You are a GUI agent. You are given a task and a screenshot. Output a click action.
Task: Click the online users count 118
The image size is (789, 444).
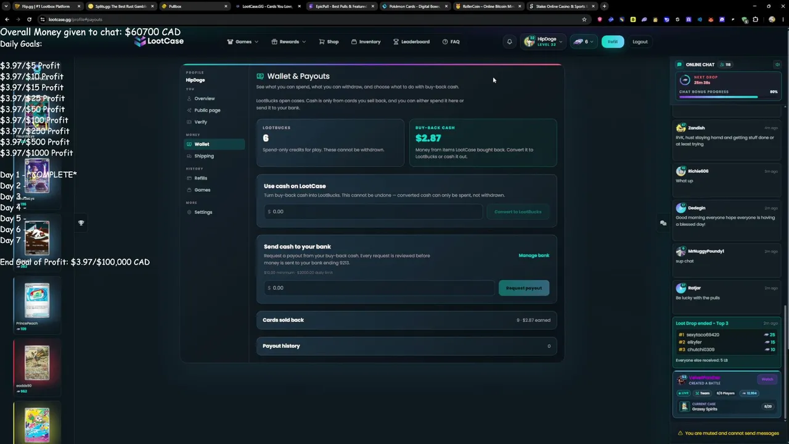pyautogui.click(x=726, y=65)
